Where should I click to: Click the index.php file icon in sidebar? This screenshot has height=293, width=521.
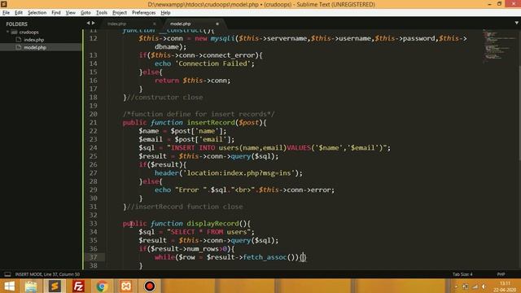point(18,40)
